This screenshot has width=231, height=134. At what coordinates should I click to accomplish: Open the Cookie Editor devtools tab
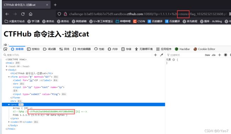[x=204, y=49]
